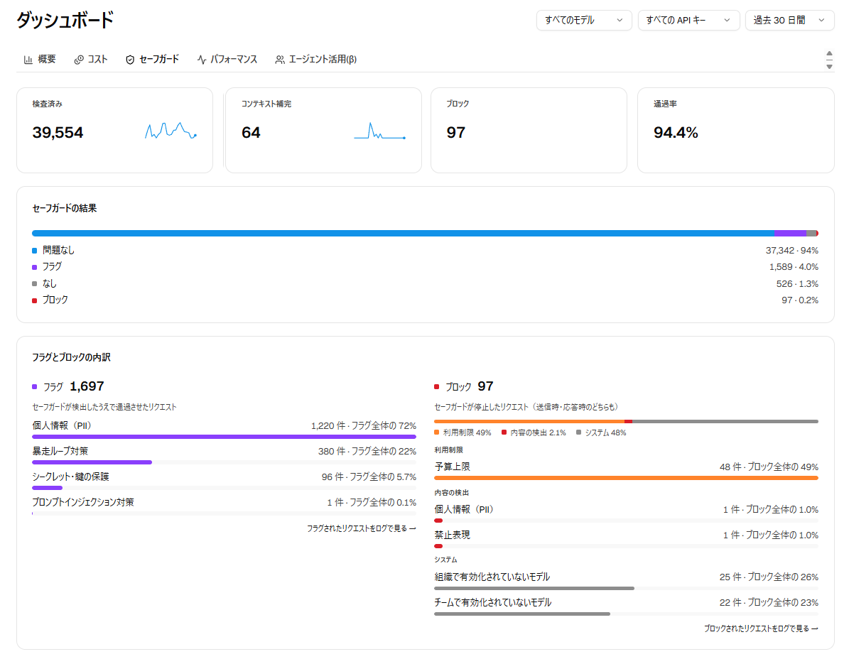Click the page scroll down arrow
The width and height of the screenshot is (849, 664).
tap(829, 67)
